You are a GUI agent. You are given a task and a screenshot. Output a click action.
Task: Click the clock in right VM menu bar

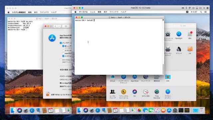(194, 12)
